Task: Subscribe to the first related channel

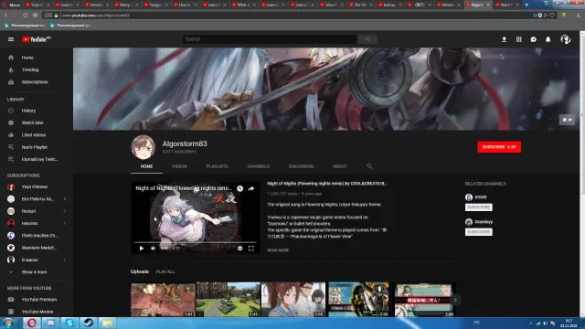Action: coord(479,207)
